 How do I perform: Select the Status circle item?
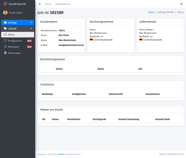pyautogui.click(x=18, y=35)
